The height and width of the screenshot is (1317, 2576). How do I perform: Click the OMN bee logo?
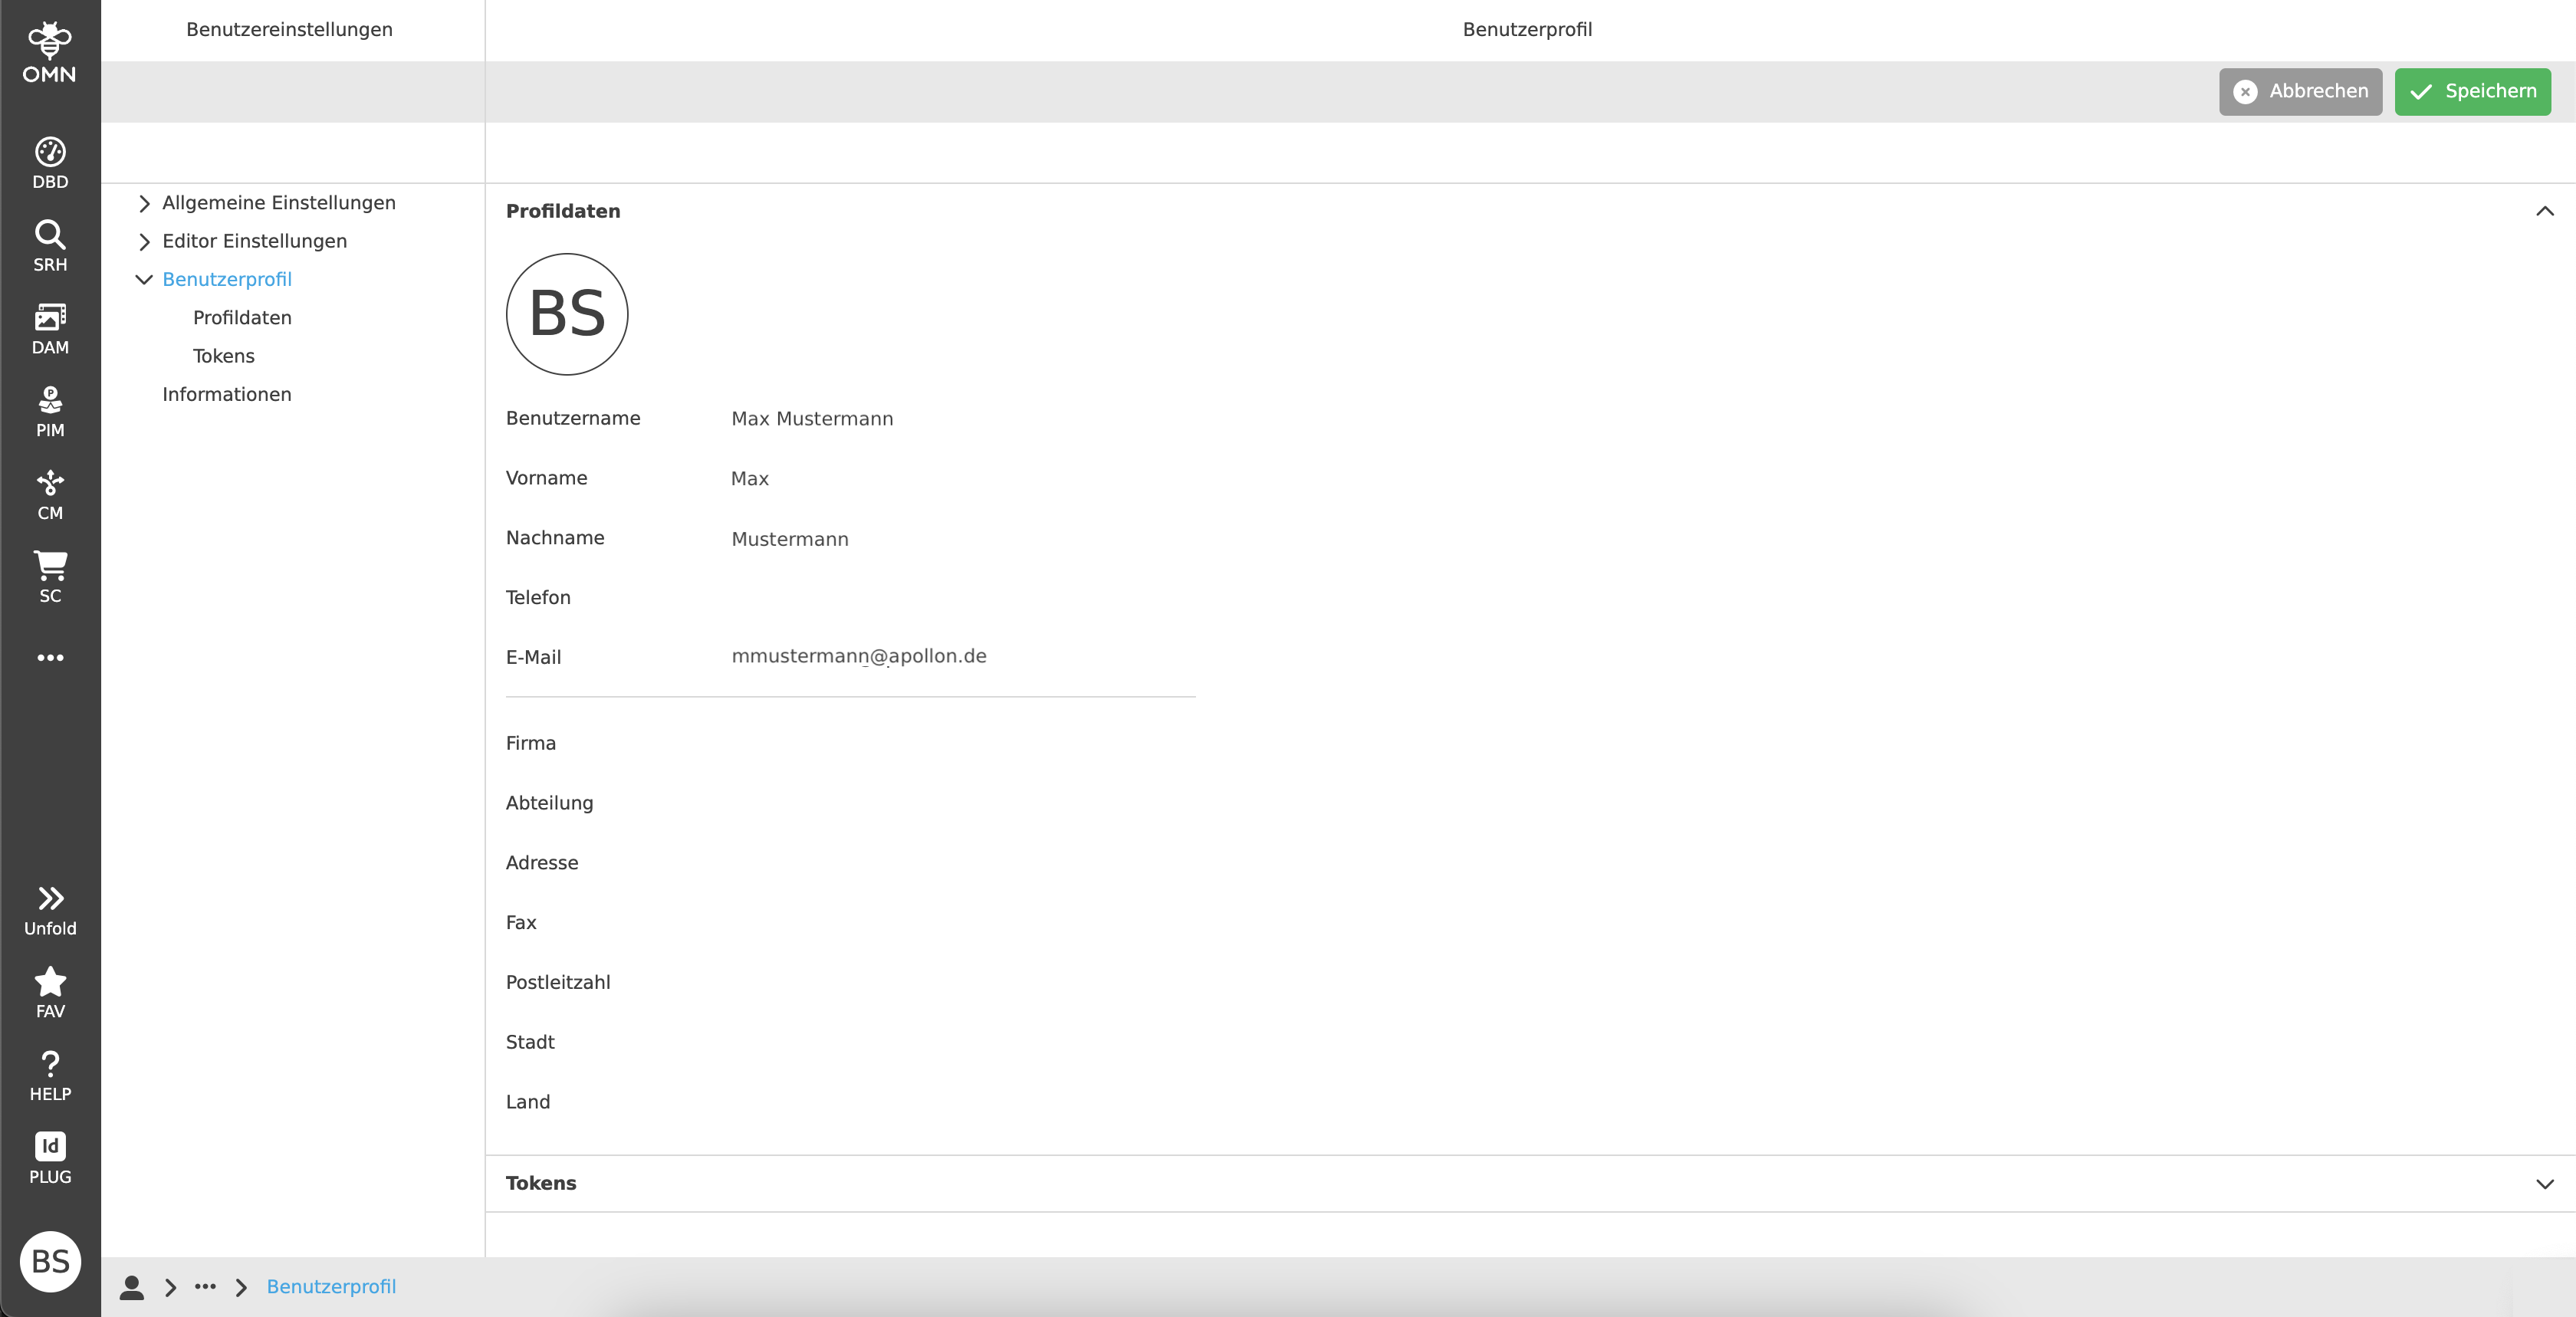coord(49,44)
